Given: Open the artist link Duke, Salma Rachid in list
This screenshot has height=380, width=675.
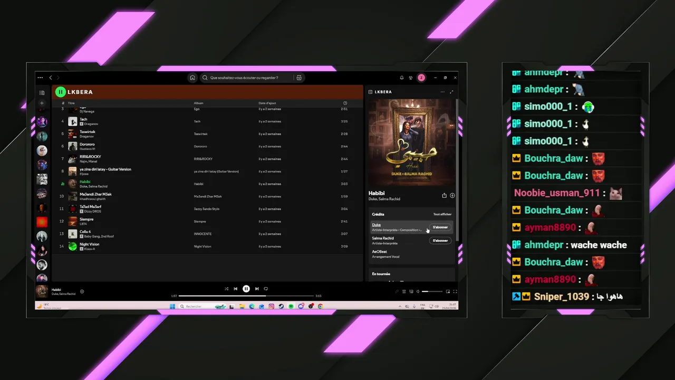Looking at the screenshot, I should [x=93, y=186].
